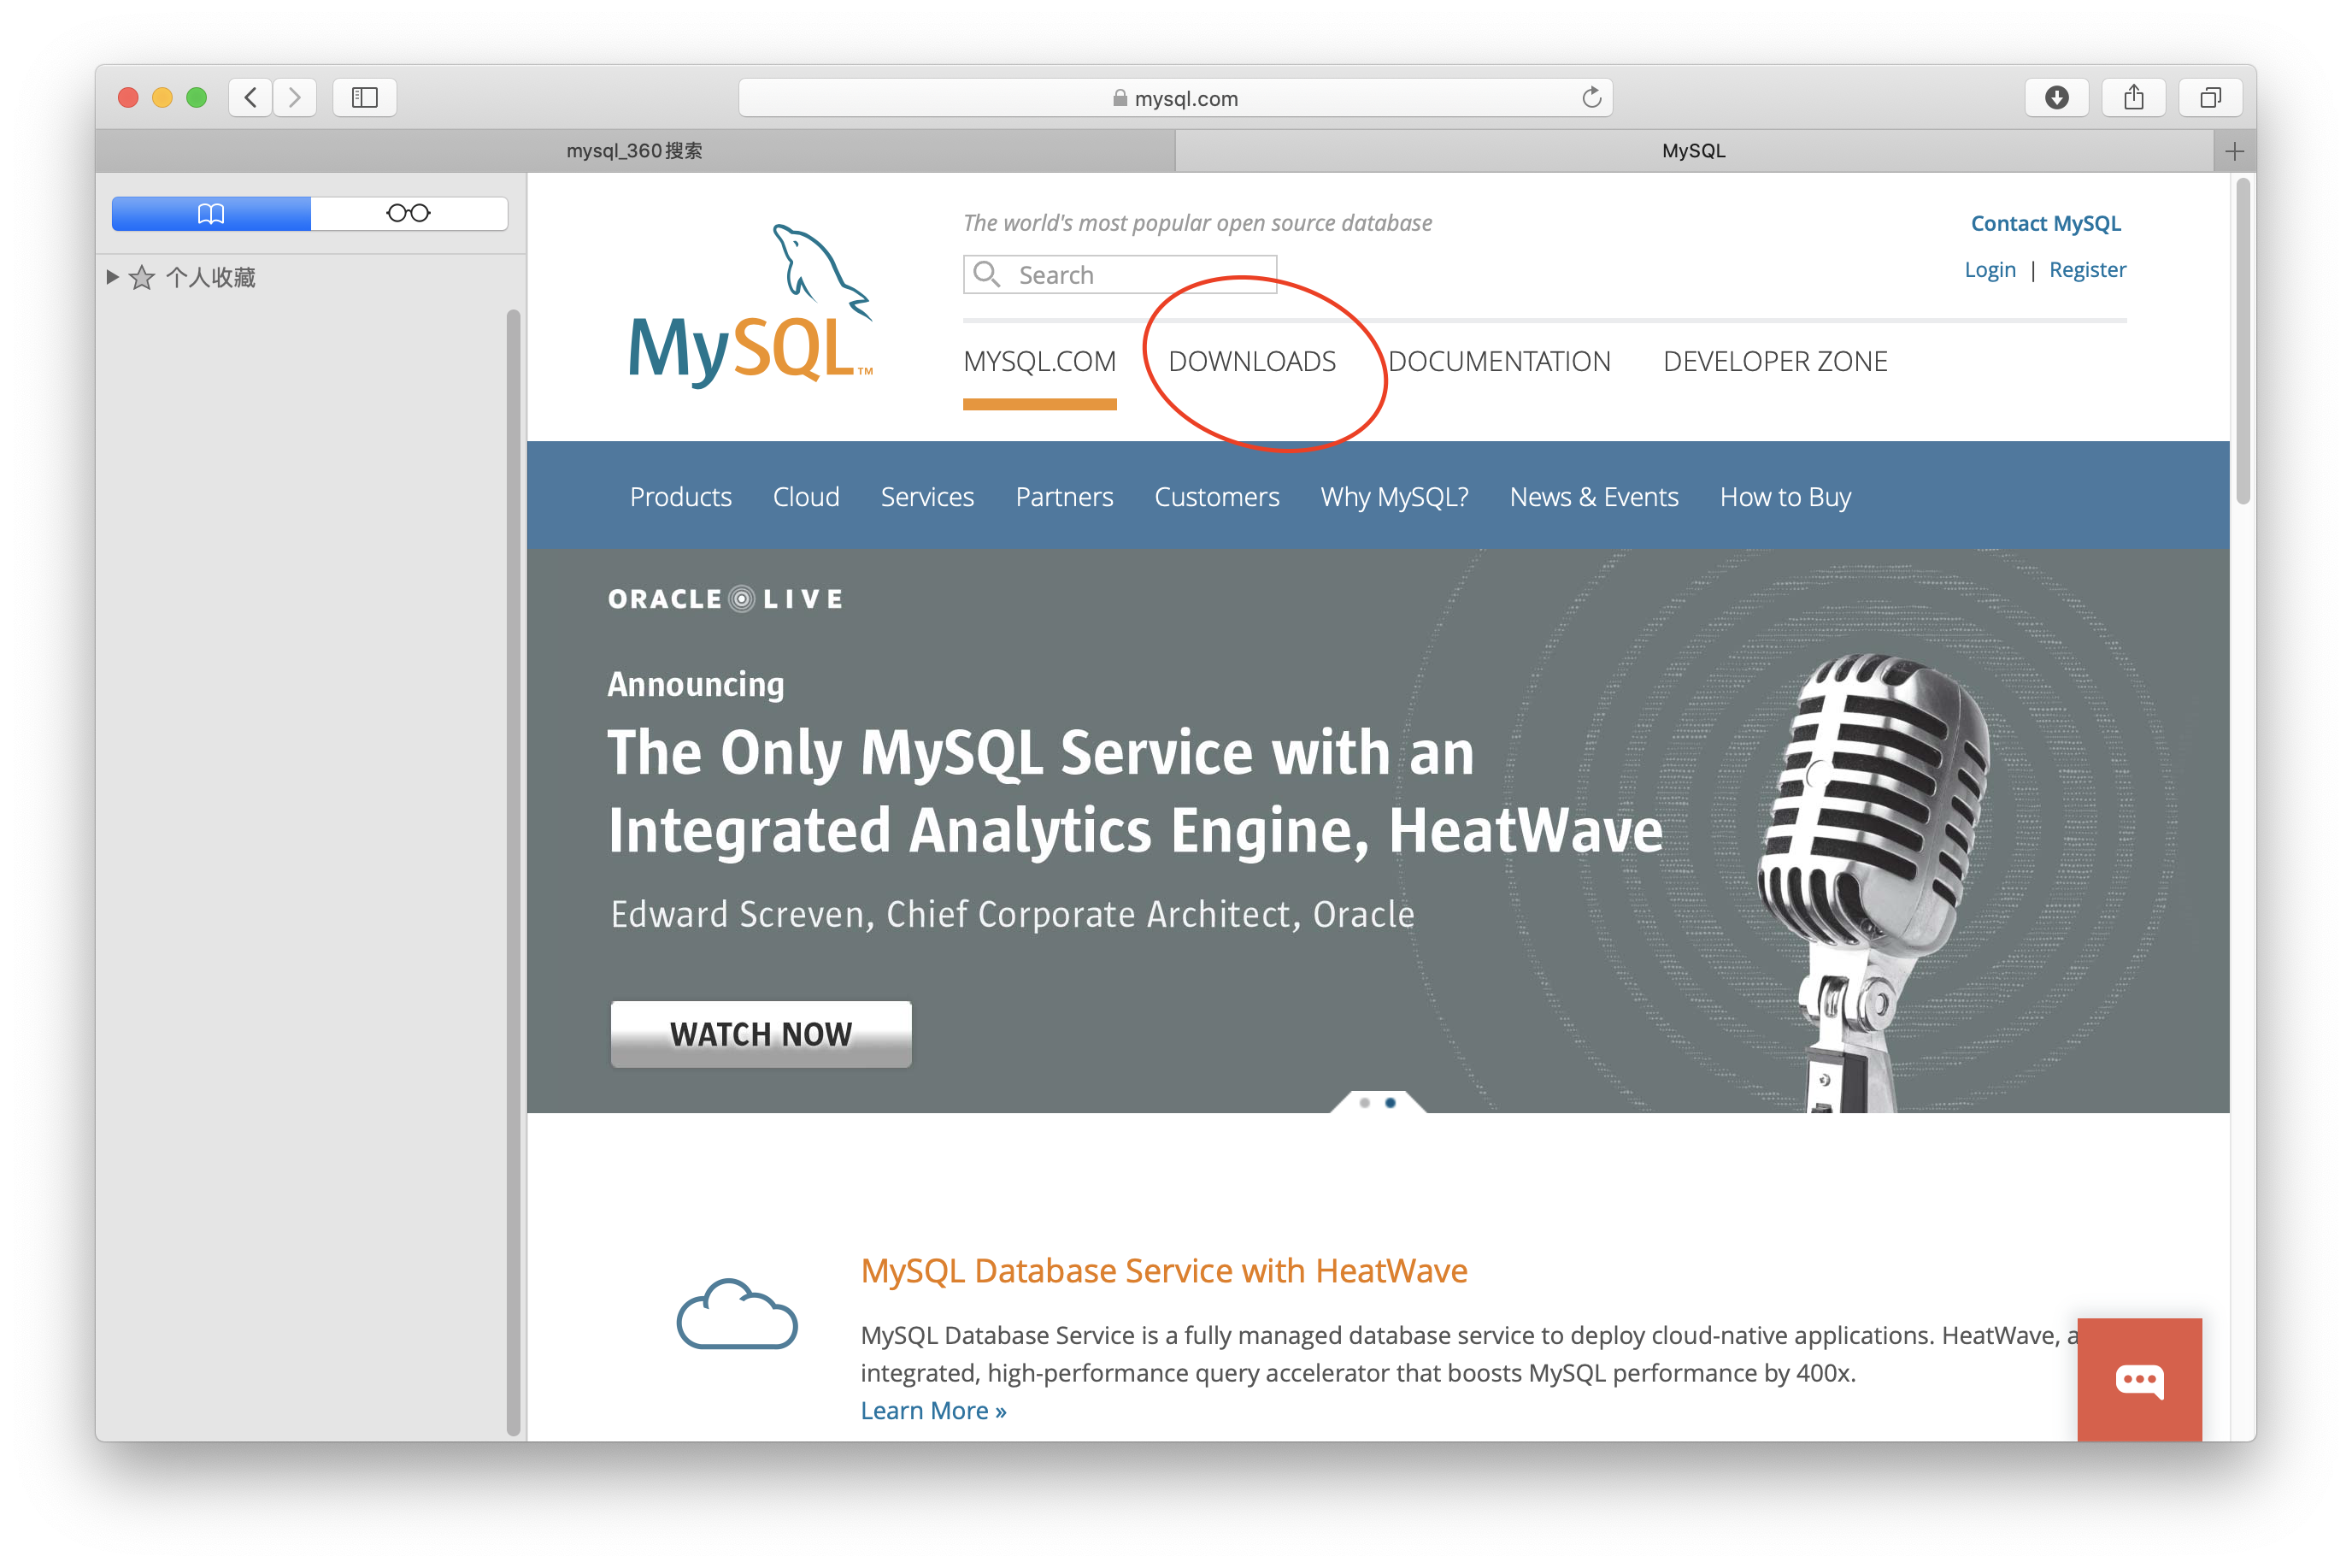Click the Share toolbar icon
The image size is (2352, 1568).
(x=2133, y=97)
